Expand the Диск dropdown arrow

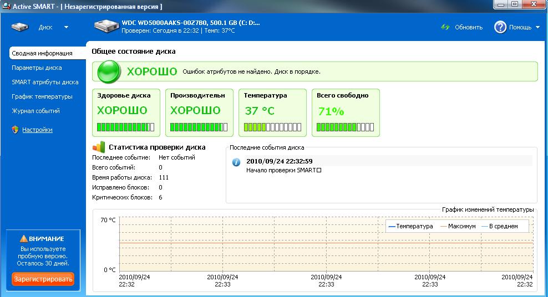(x=66, y=27)
